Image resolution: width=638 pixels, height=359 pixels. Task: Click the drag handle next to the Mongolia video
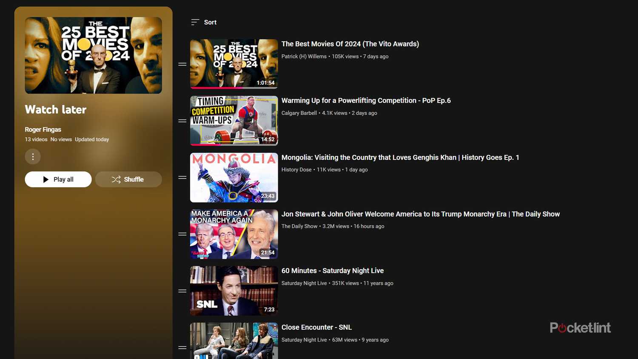(182, 177)
